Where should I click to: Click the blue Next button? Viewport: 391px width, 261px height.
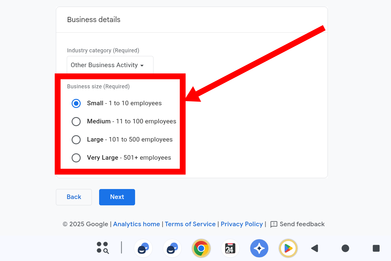[117, 197]
